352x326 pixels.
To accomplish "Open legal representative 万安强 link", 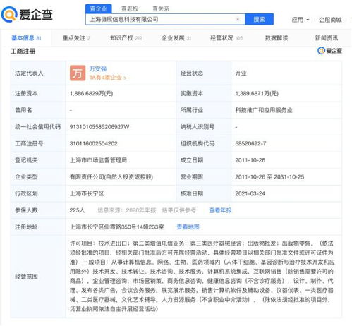I will [x=98, y=69].
